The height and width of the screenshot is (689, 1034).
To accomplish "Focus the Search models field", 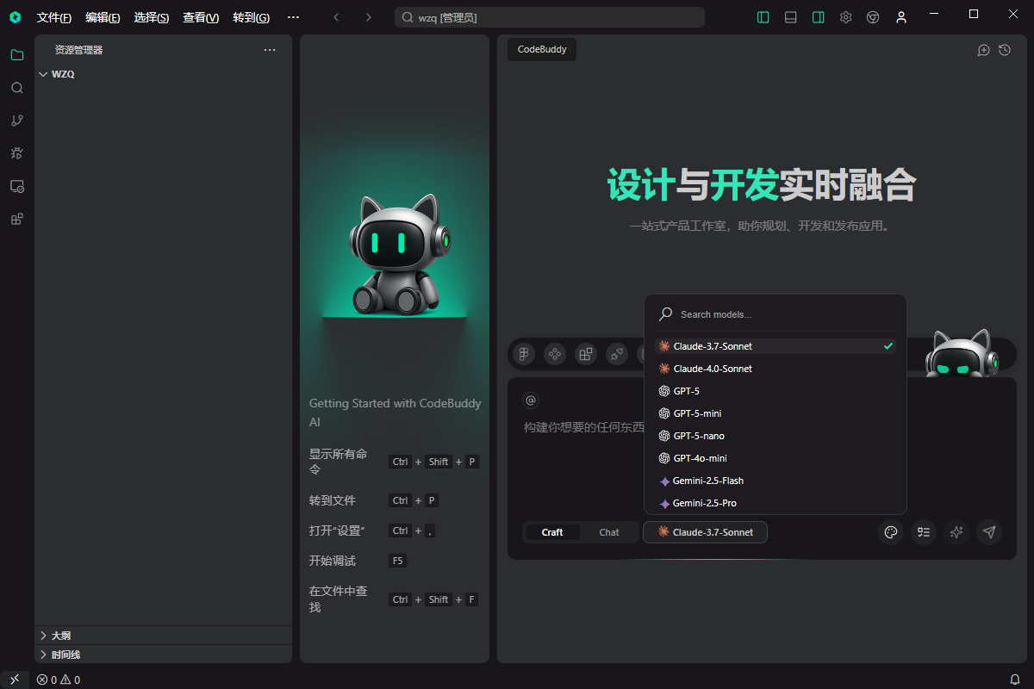I will (775, 314).
